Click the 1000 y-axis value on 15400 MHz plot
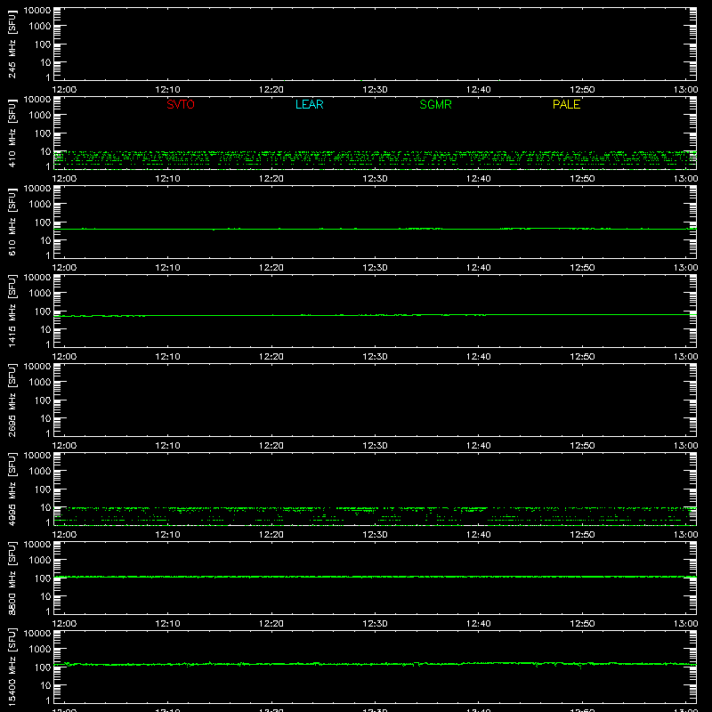The height and width of the screenshot is (712, 712). tap(40, 650)
